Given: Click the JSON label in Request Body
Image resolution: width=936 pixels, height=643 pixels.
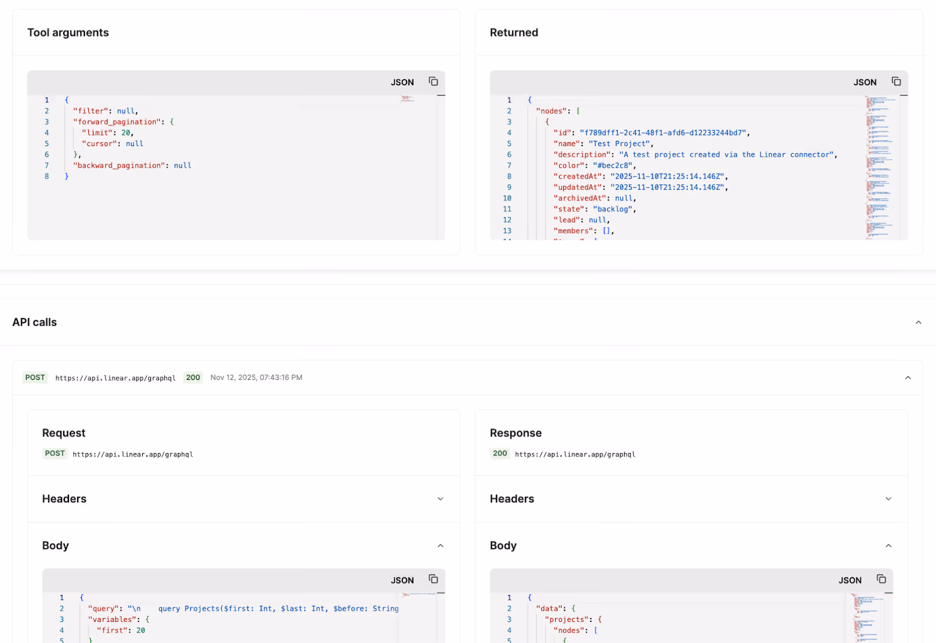Looking at the screenshot, I should click(402, 580).
